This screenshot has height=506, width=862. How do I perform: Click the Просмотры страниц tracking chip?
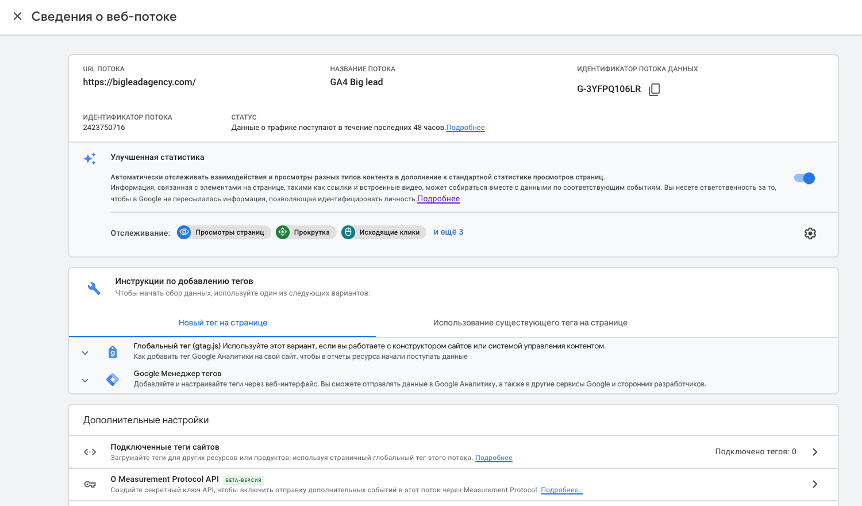[224, 232]
